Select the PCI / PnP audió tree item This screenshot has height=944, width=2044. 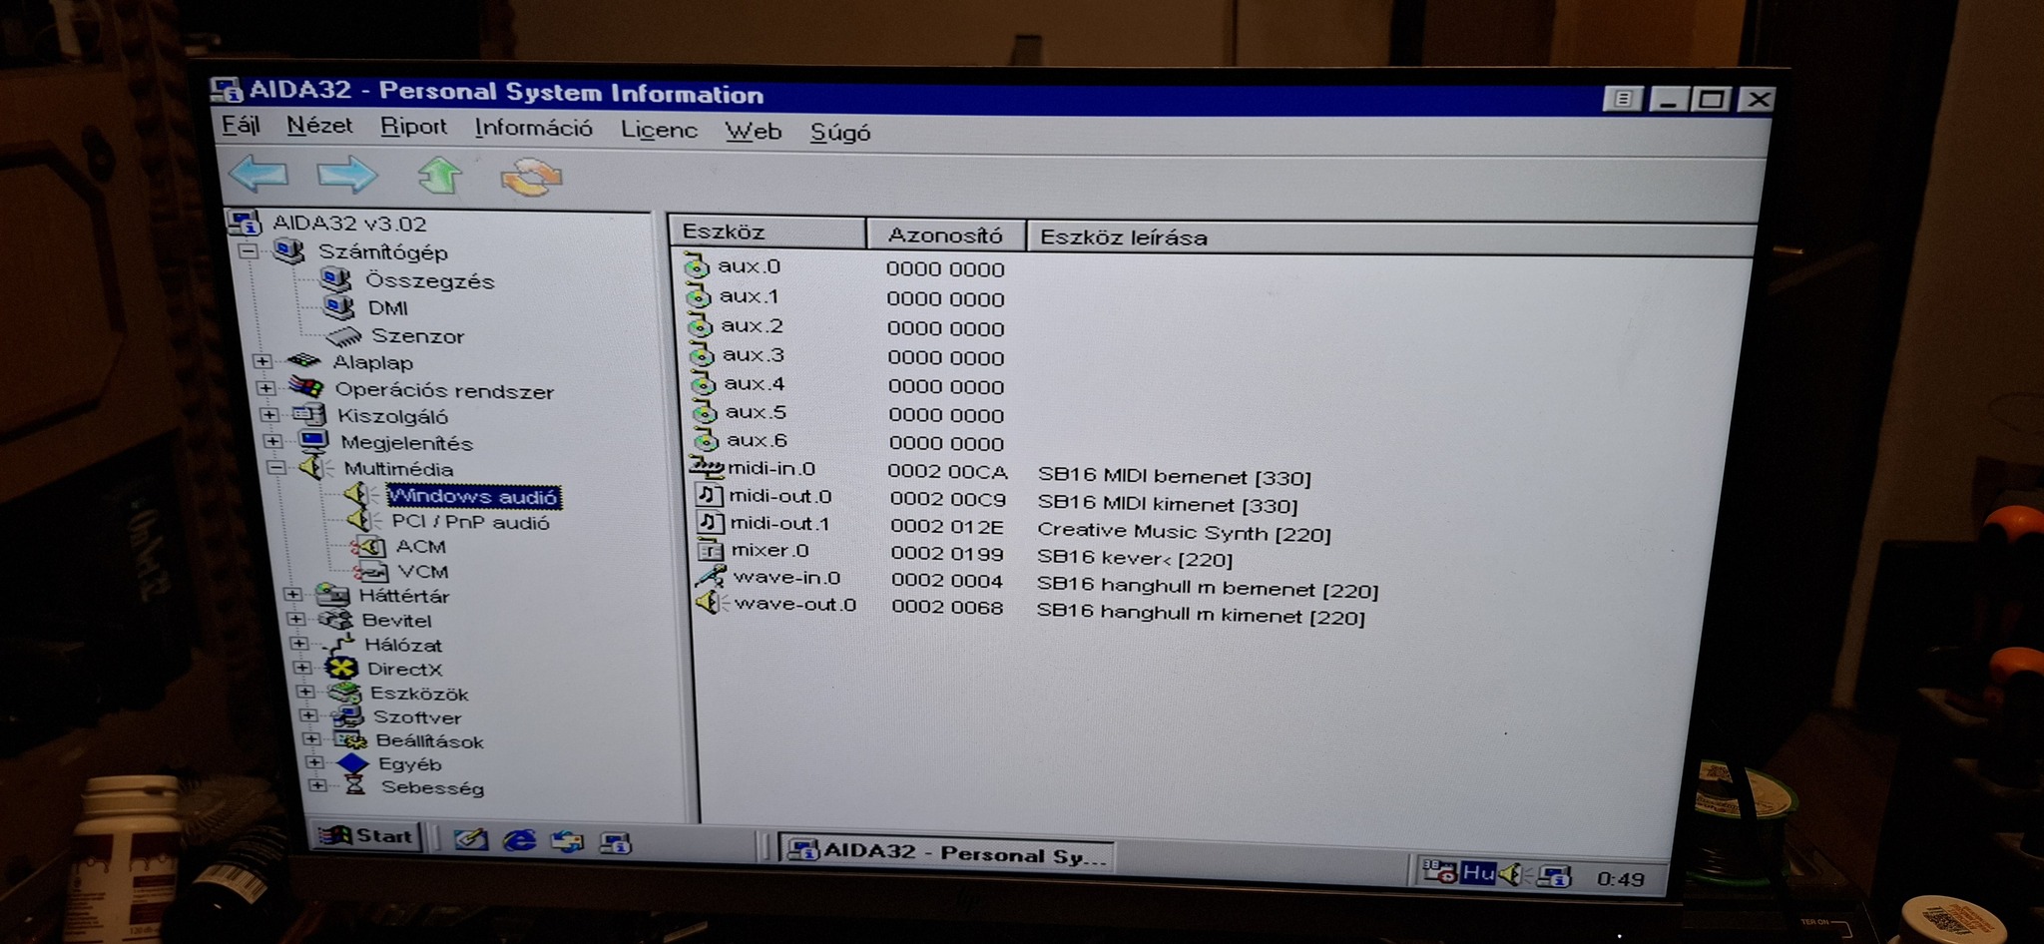click(470, 522)
